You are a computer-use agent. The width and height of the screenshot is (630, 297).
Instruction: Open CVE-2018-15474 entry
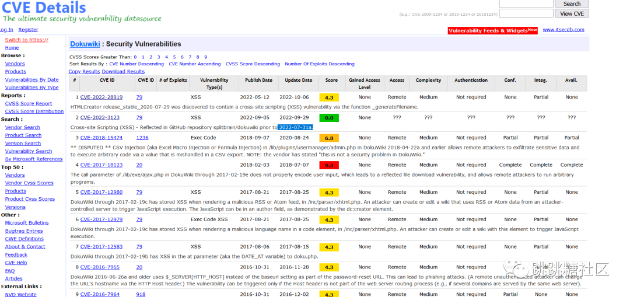101,138
